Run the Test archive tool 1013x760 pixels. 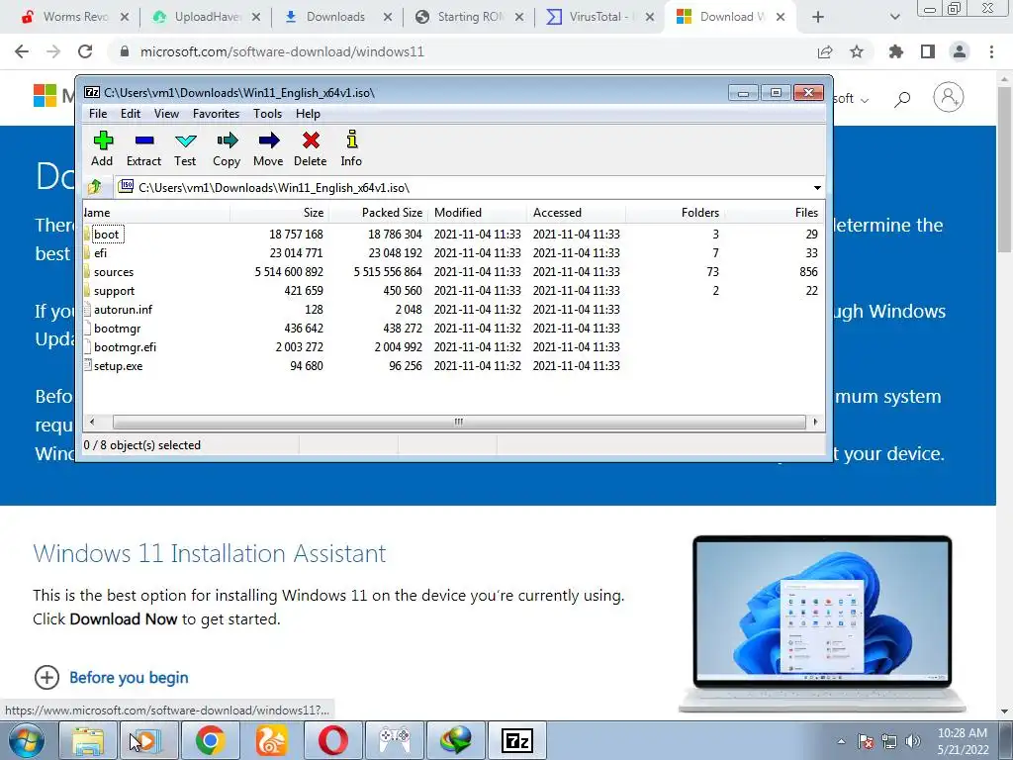tap(185, 148)
